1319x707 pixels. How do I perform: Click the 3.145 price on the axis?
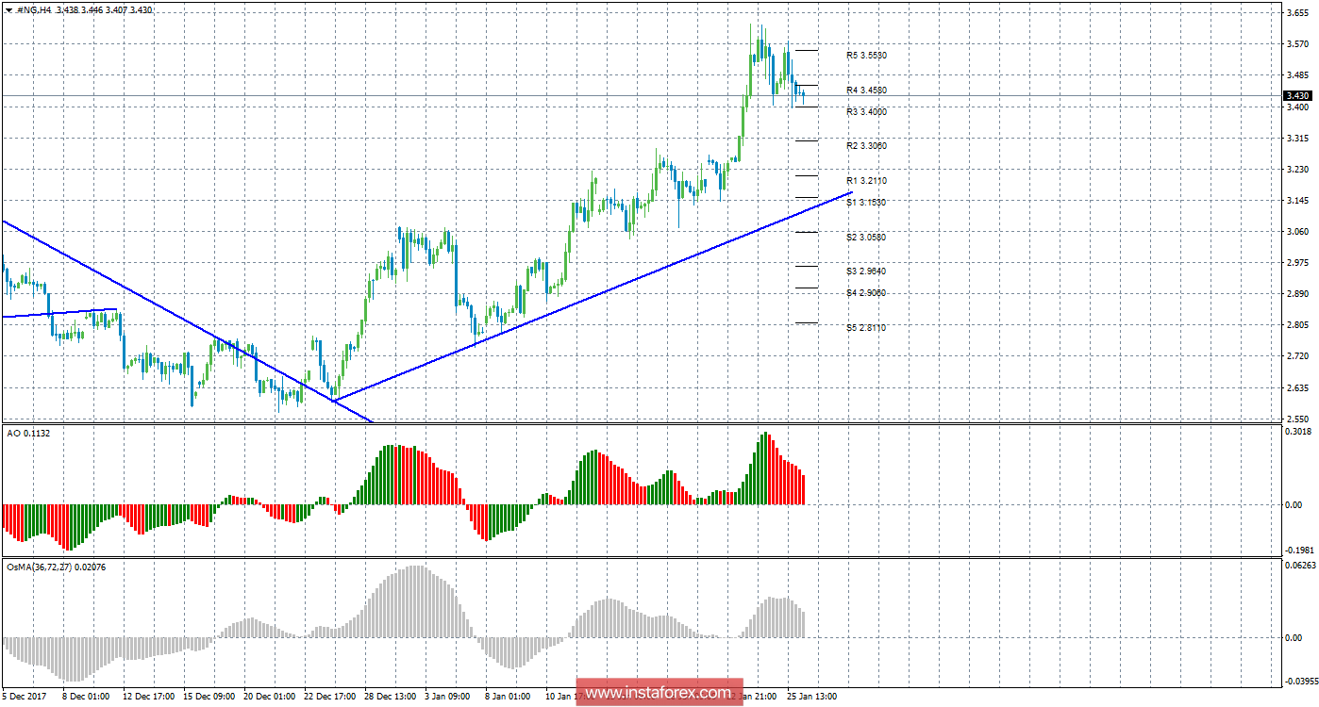(1295, 201)
